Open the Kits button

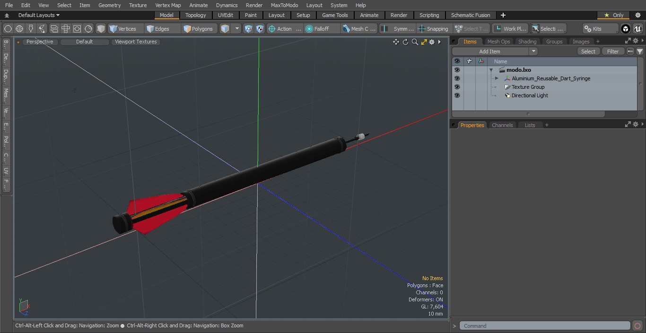pyautogui.click(x=601, y=29)
